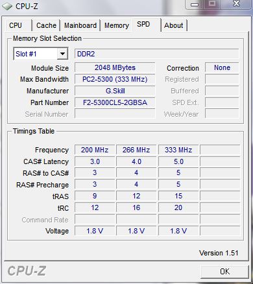Click the 200 MHz frequency cell

pyautogui.click(x=95, y=150)
